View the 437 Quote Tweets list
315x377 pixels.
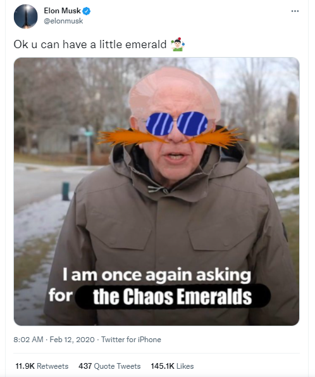109,366
